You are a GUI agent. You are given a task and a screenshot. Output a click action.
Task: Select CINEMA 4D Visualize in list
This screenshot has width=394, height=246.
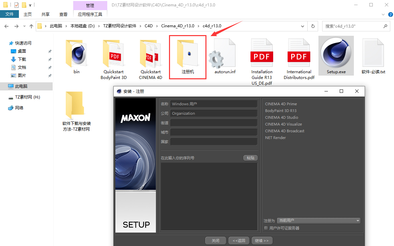283,124
